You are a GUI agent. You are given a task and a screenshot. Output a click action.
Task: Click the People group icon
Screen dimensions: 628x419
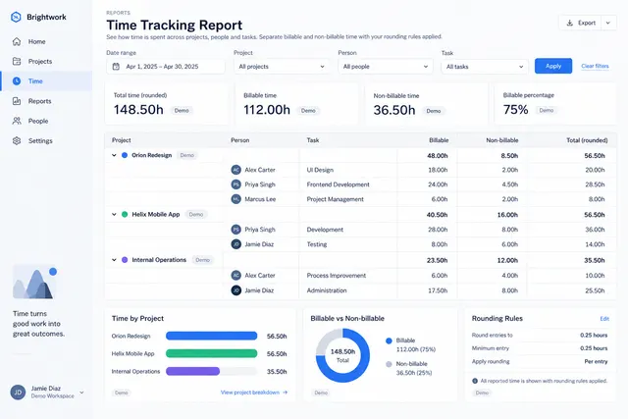tap(17, 121)
